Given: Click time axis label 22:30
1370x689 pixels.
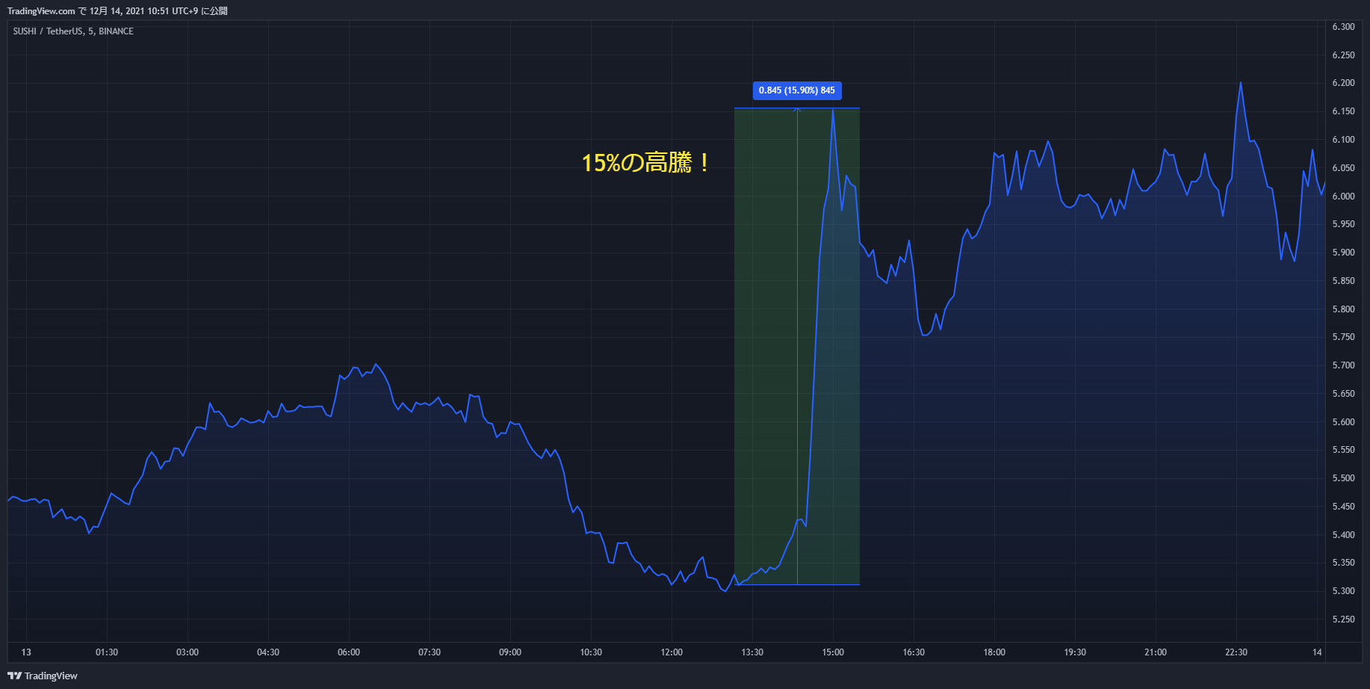Looking at the screenshot, I should tap(1236, 652).
